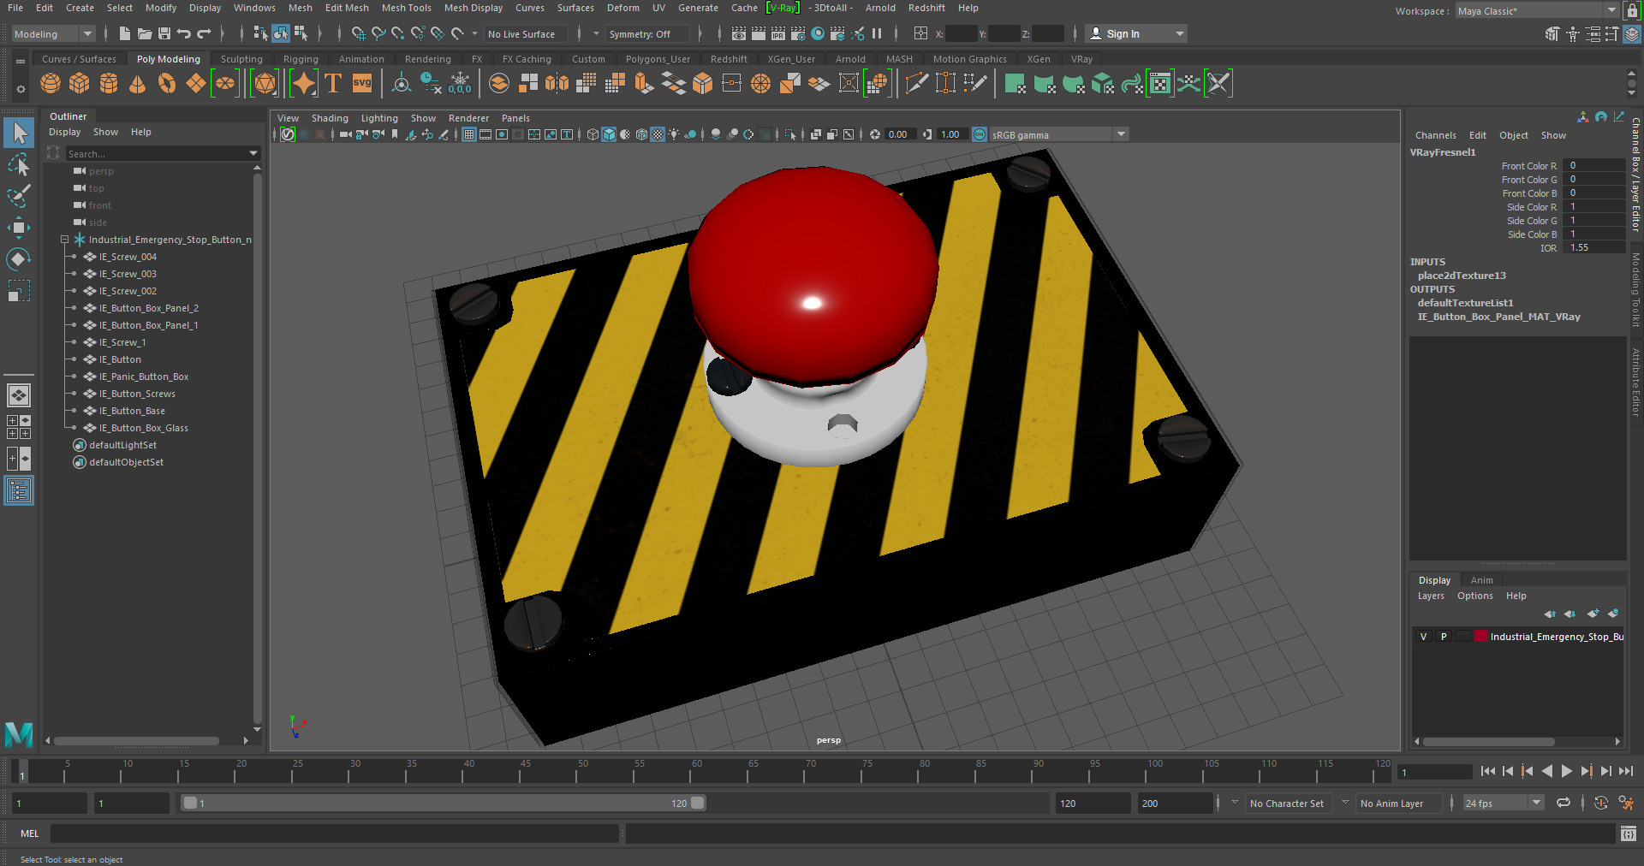
Task: Click the New Scene icon
Action: 125,33
